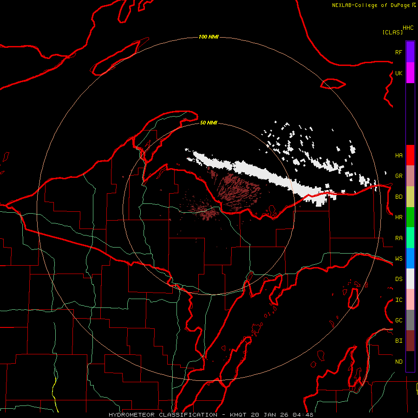Click the RA legend label
The image size is (418, 418).
(398, 238)
